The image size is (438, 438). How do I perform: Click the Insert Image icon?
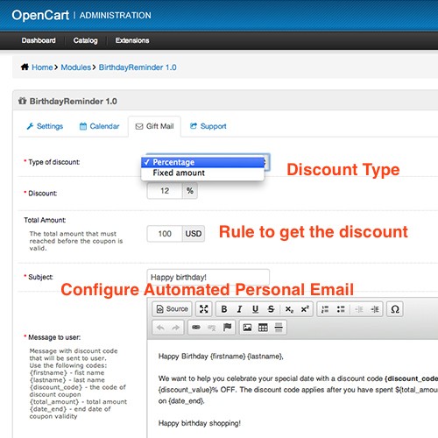click(x=247, y=328)
